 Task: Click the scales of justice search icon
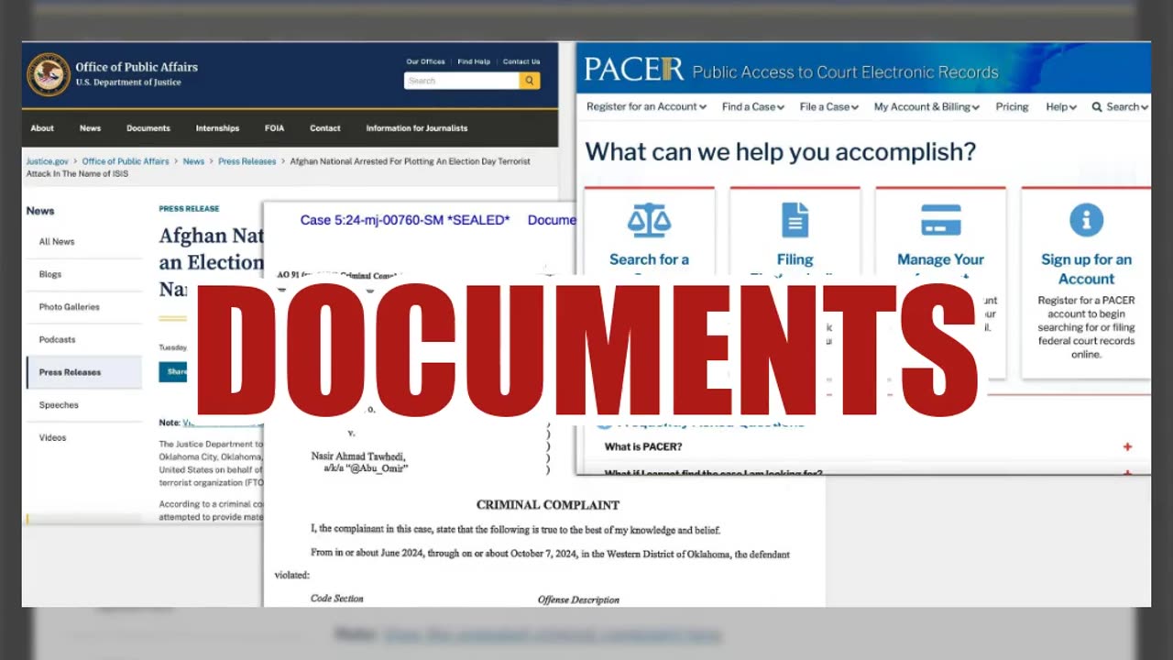pyautogui.click(x=649, y=220)
